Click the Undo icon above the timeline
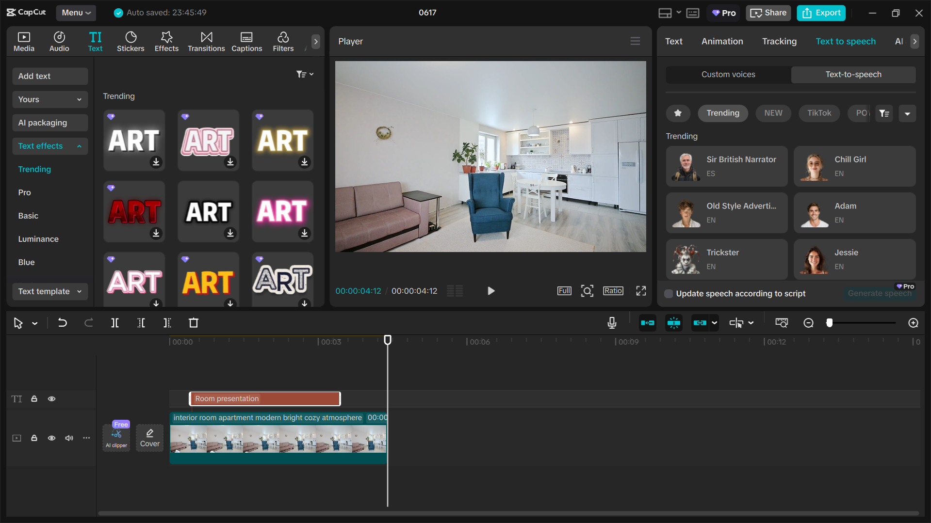 tap(63, 323)
